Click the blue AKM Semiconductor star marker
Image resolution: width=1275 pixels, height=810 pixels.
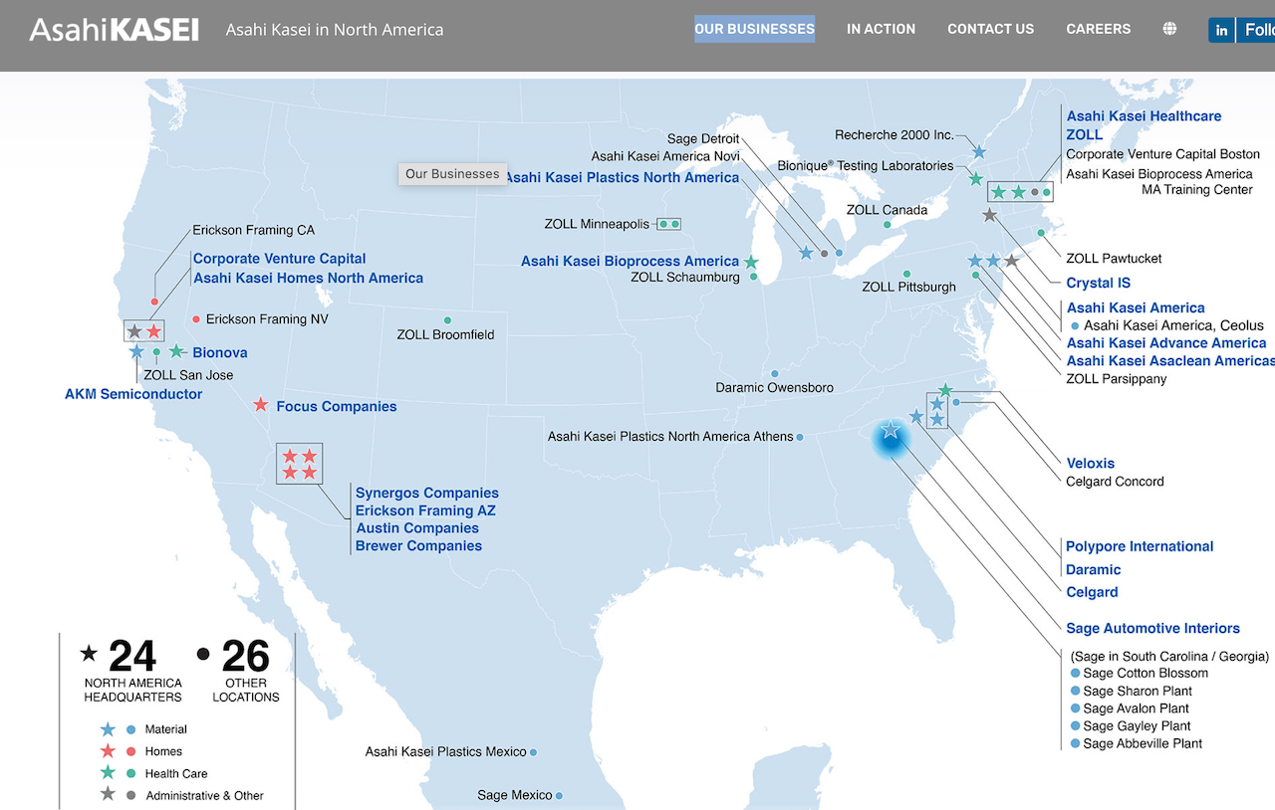pyautogui.click(x=136, y=351)
